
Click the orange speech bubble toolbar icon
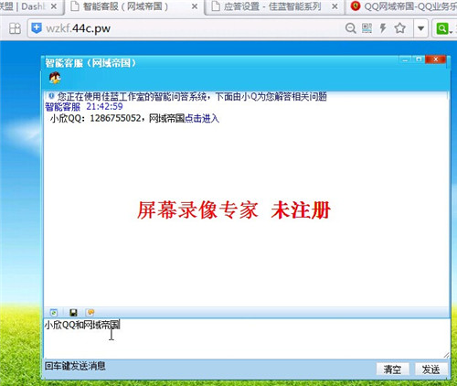click(x=90, y=312)
